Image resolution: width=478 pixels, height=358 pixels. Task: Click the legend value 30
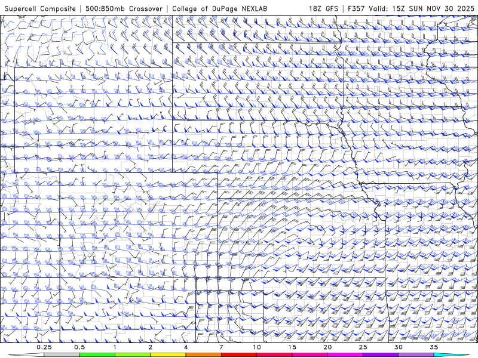coord(398,347)
